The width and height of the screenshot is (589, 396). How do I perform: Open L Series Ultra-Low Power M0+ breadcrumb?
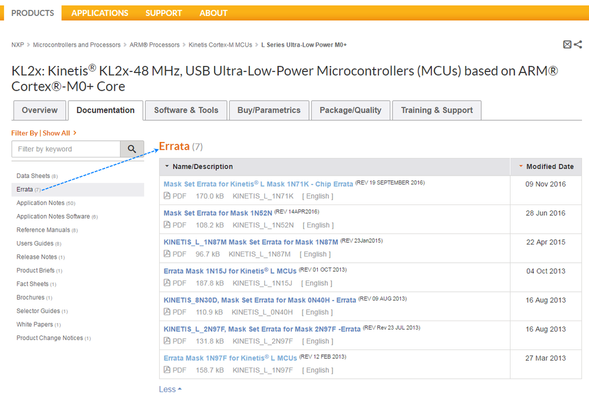[304, 45]
